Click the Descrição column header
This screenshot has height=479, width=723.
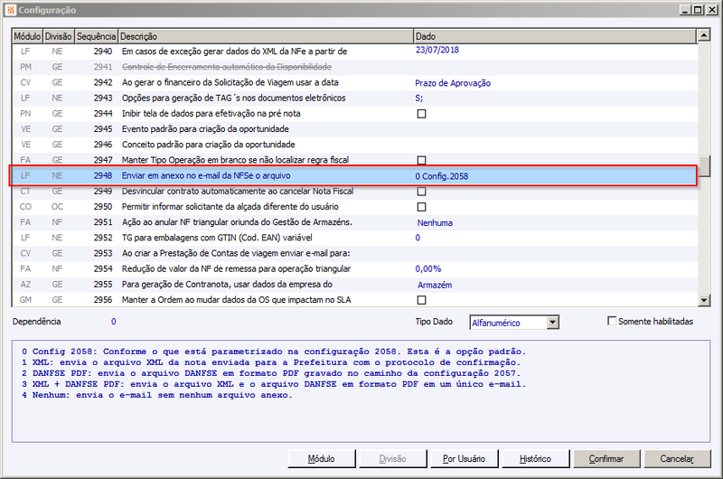click(x=266, y=36)
